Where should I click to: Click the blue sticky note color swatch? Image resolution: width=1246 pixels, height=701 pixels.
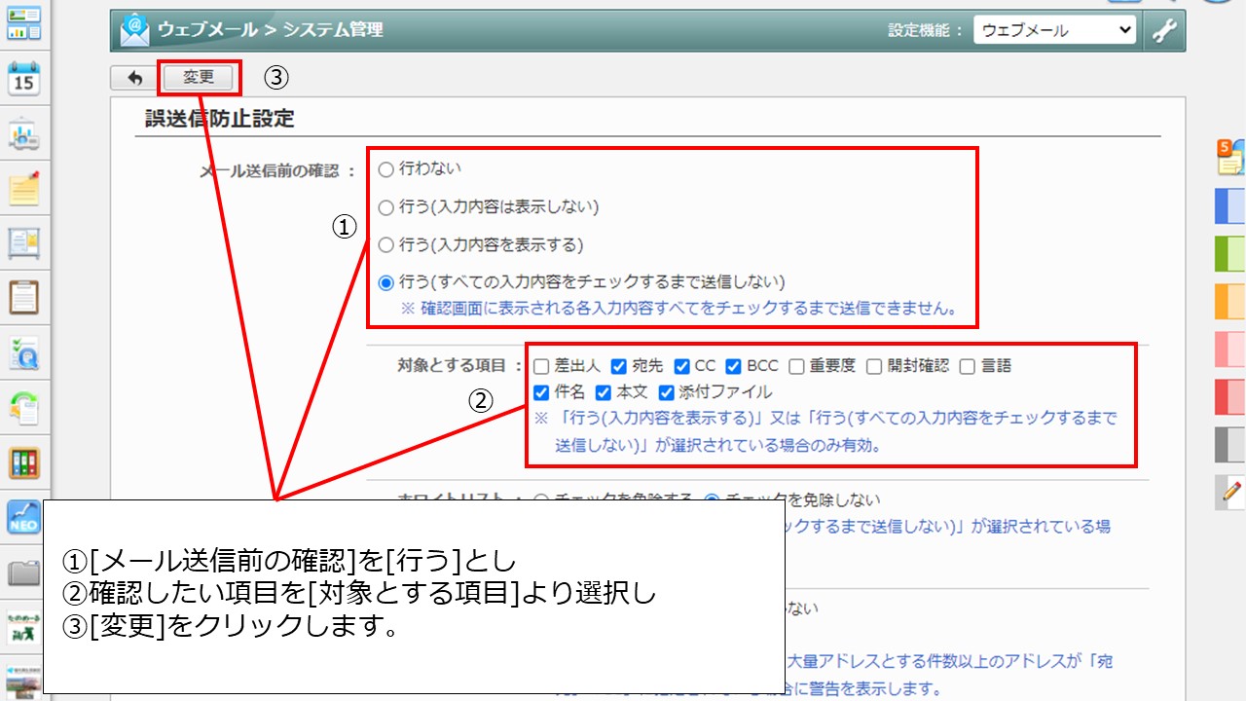[x=1229, y=206]
